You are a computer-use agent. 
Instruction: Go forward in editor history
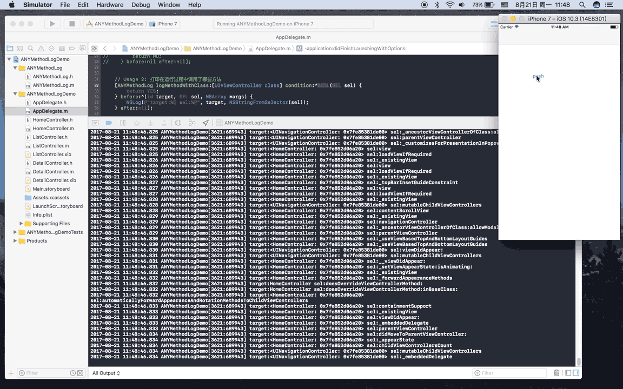point(115,49)
